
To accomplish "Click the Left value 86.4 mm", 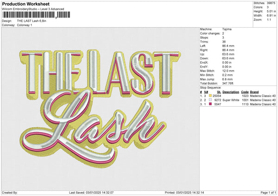I will point(228,46).
